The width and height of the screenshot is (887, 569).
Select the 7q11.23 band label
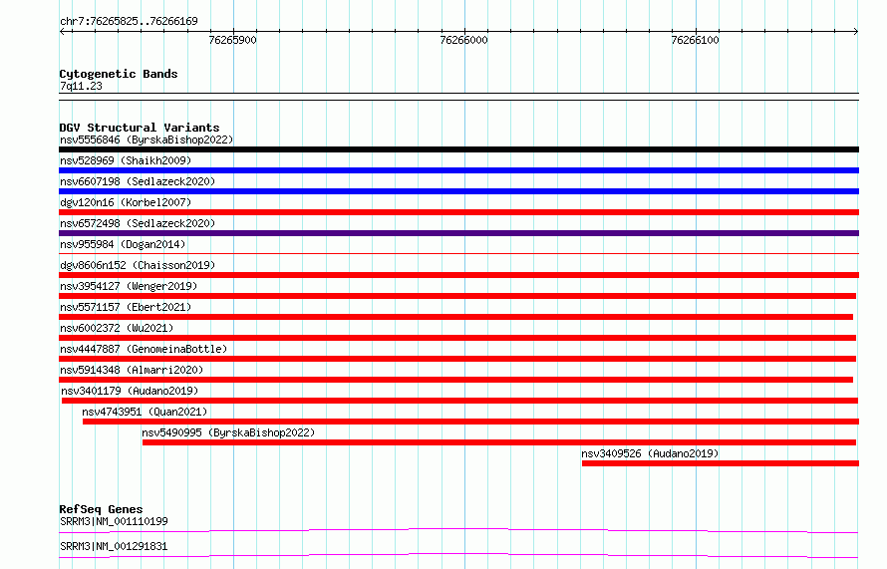click(x=81, y=86)
